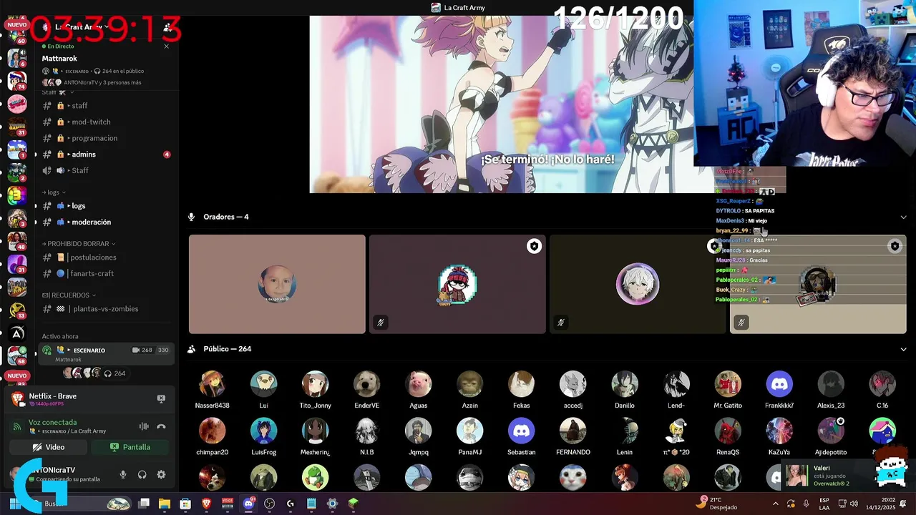Open File Explorer from taskbar
This screenshot has height=515, width=916.
[x=165, y=504]
